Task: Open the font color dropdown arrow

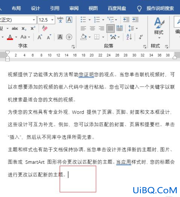Action: click(x=16, y=37)
